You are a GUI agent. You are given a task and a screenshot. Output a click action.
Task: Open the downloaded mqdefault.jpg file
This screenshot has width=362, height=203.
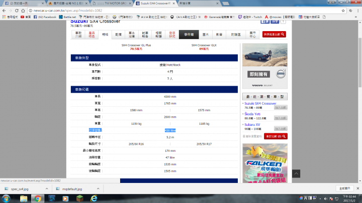[72, 189]
